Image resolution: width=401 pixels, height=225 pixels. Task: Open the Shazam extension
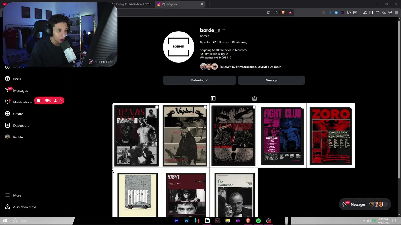(336, 12)
